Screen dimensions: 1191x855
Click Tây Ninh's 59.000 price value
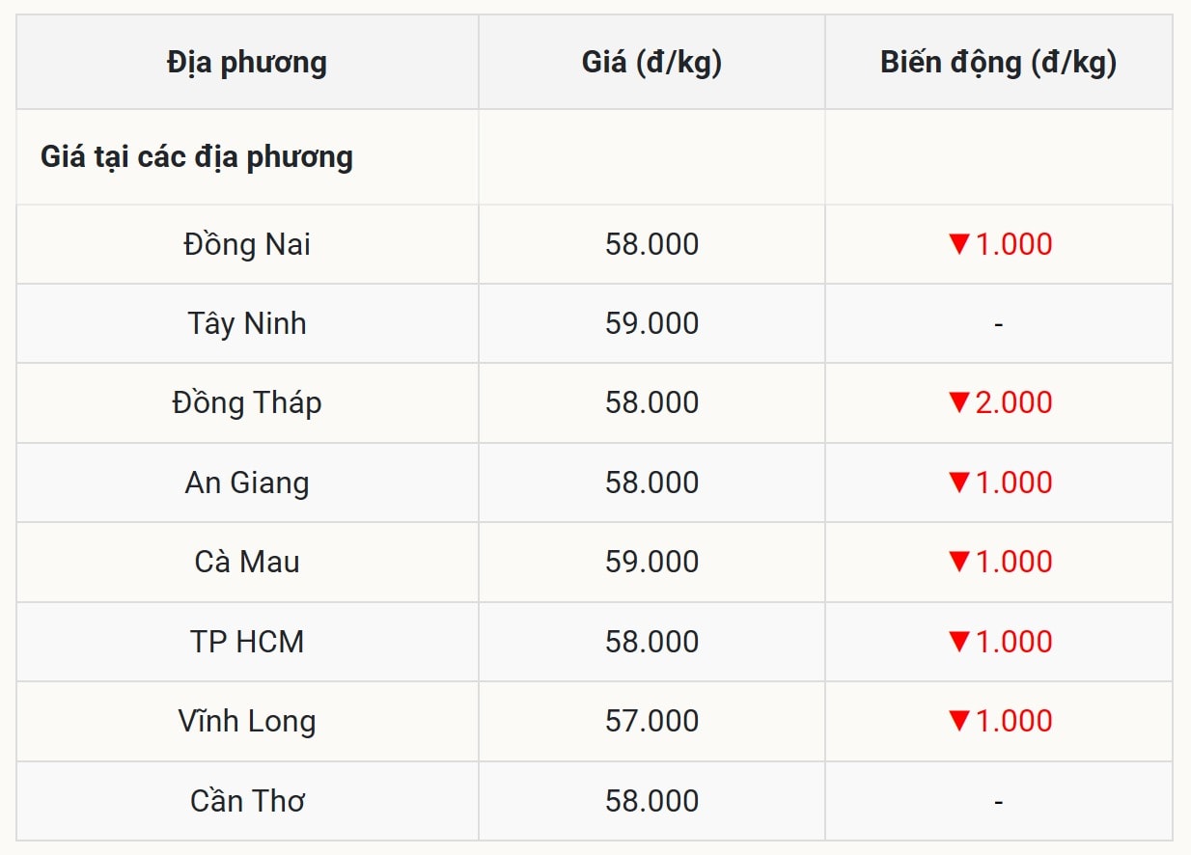(x=651, y=323)
